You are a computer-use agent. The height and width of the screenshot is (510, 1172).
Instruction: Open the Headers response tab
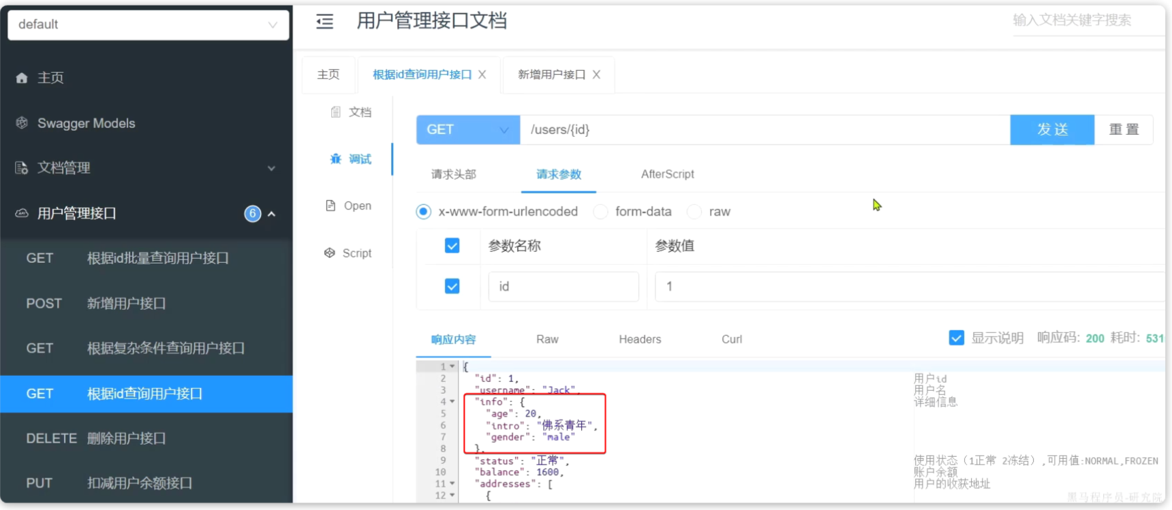click(639, 339)
